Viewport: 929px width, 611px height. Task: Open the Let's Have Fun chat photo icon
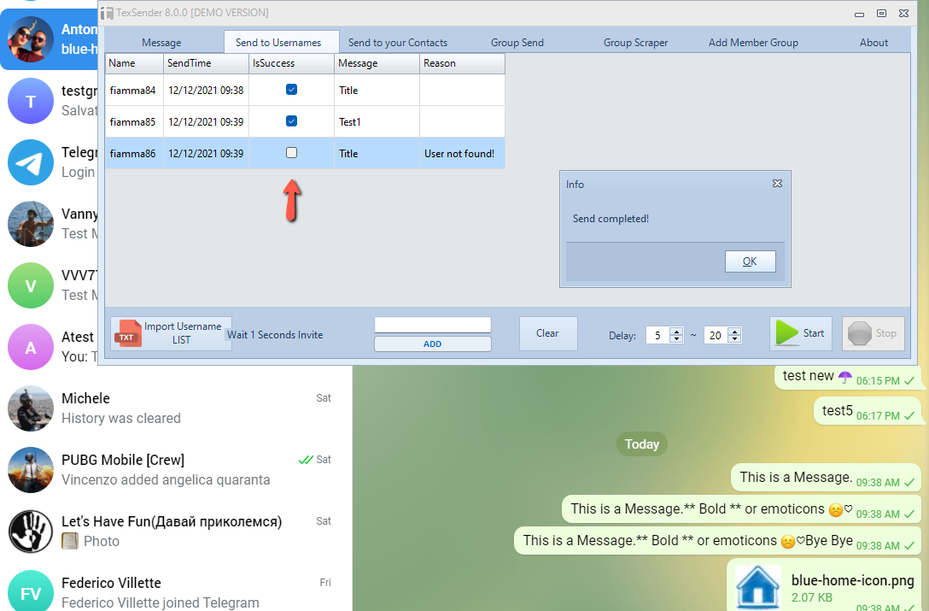[x=69, y=541]
